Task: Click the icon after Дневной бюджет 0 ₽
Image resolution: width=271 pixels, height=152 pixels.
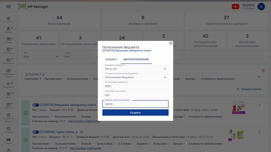Action: (108, 137)
